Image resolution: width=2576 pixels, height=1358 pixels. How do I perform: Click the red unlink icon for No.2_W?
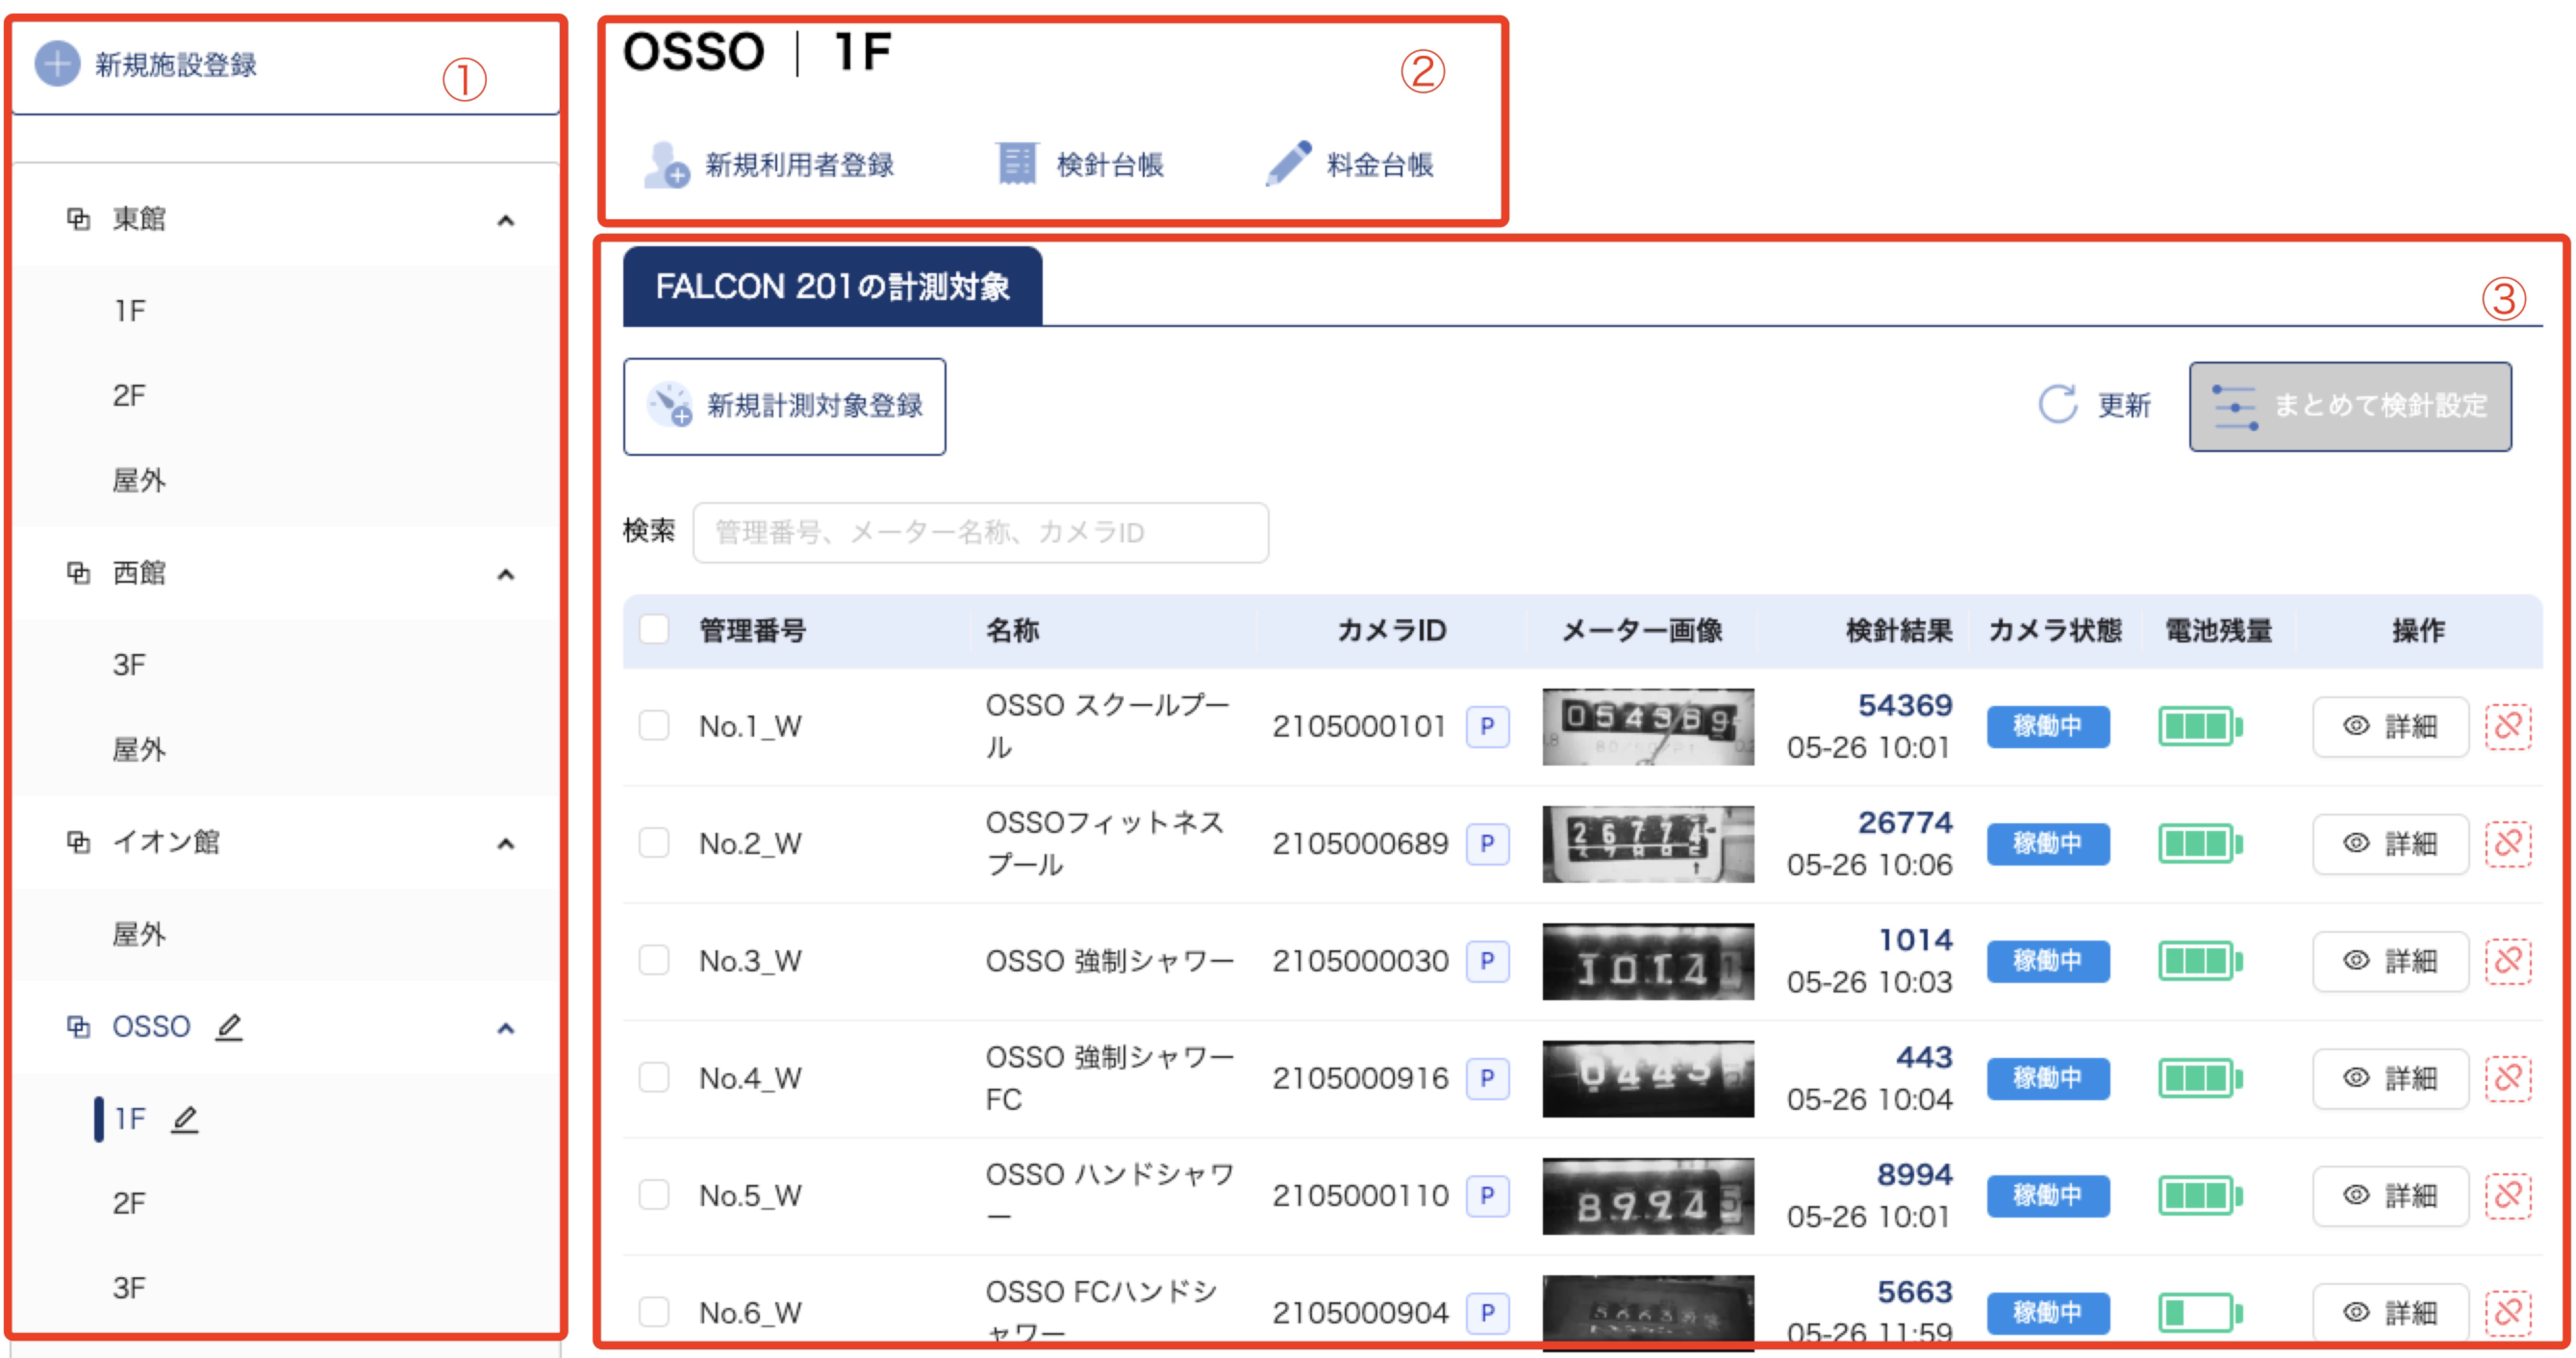[x=2508, y=843]
